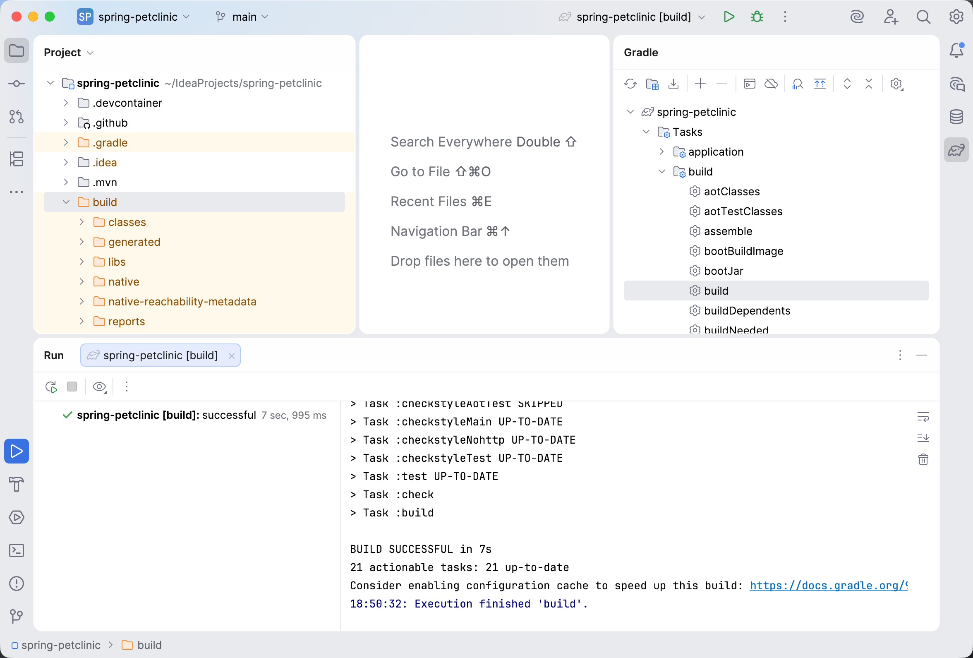Open the Problems tool window

click(x=16, y=584)
